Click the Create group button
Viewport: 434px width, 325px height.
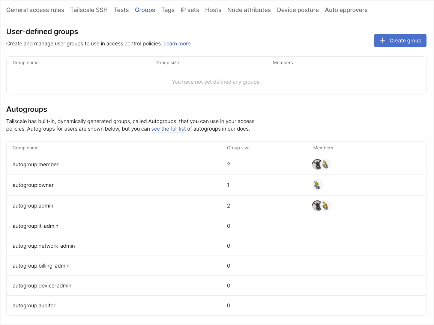click(x=400, y=40)
